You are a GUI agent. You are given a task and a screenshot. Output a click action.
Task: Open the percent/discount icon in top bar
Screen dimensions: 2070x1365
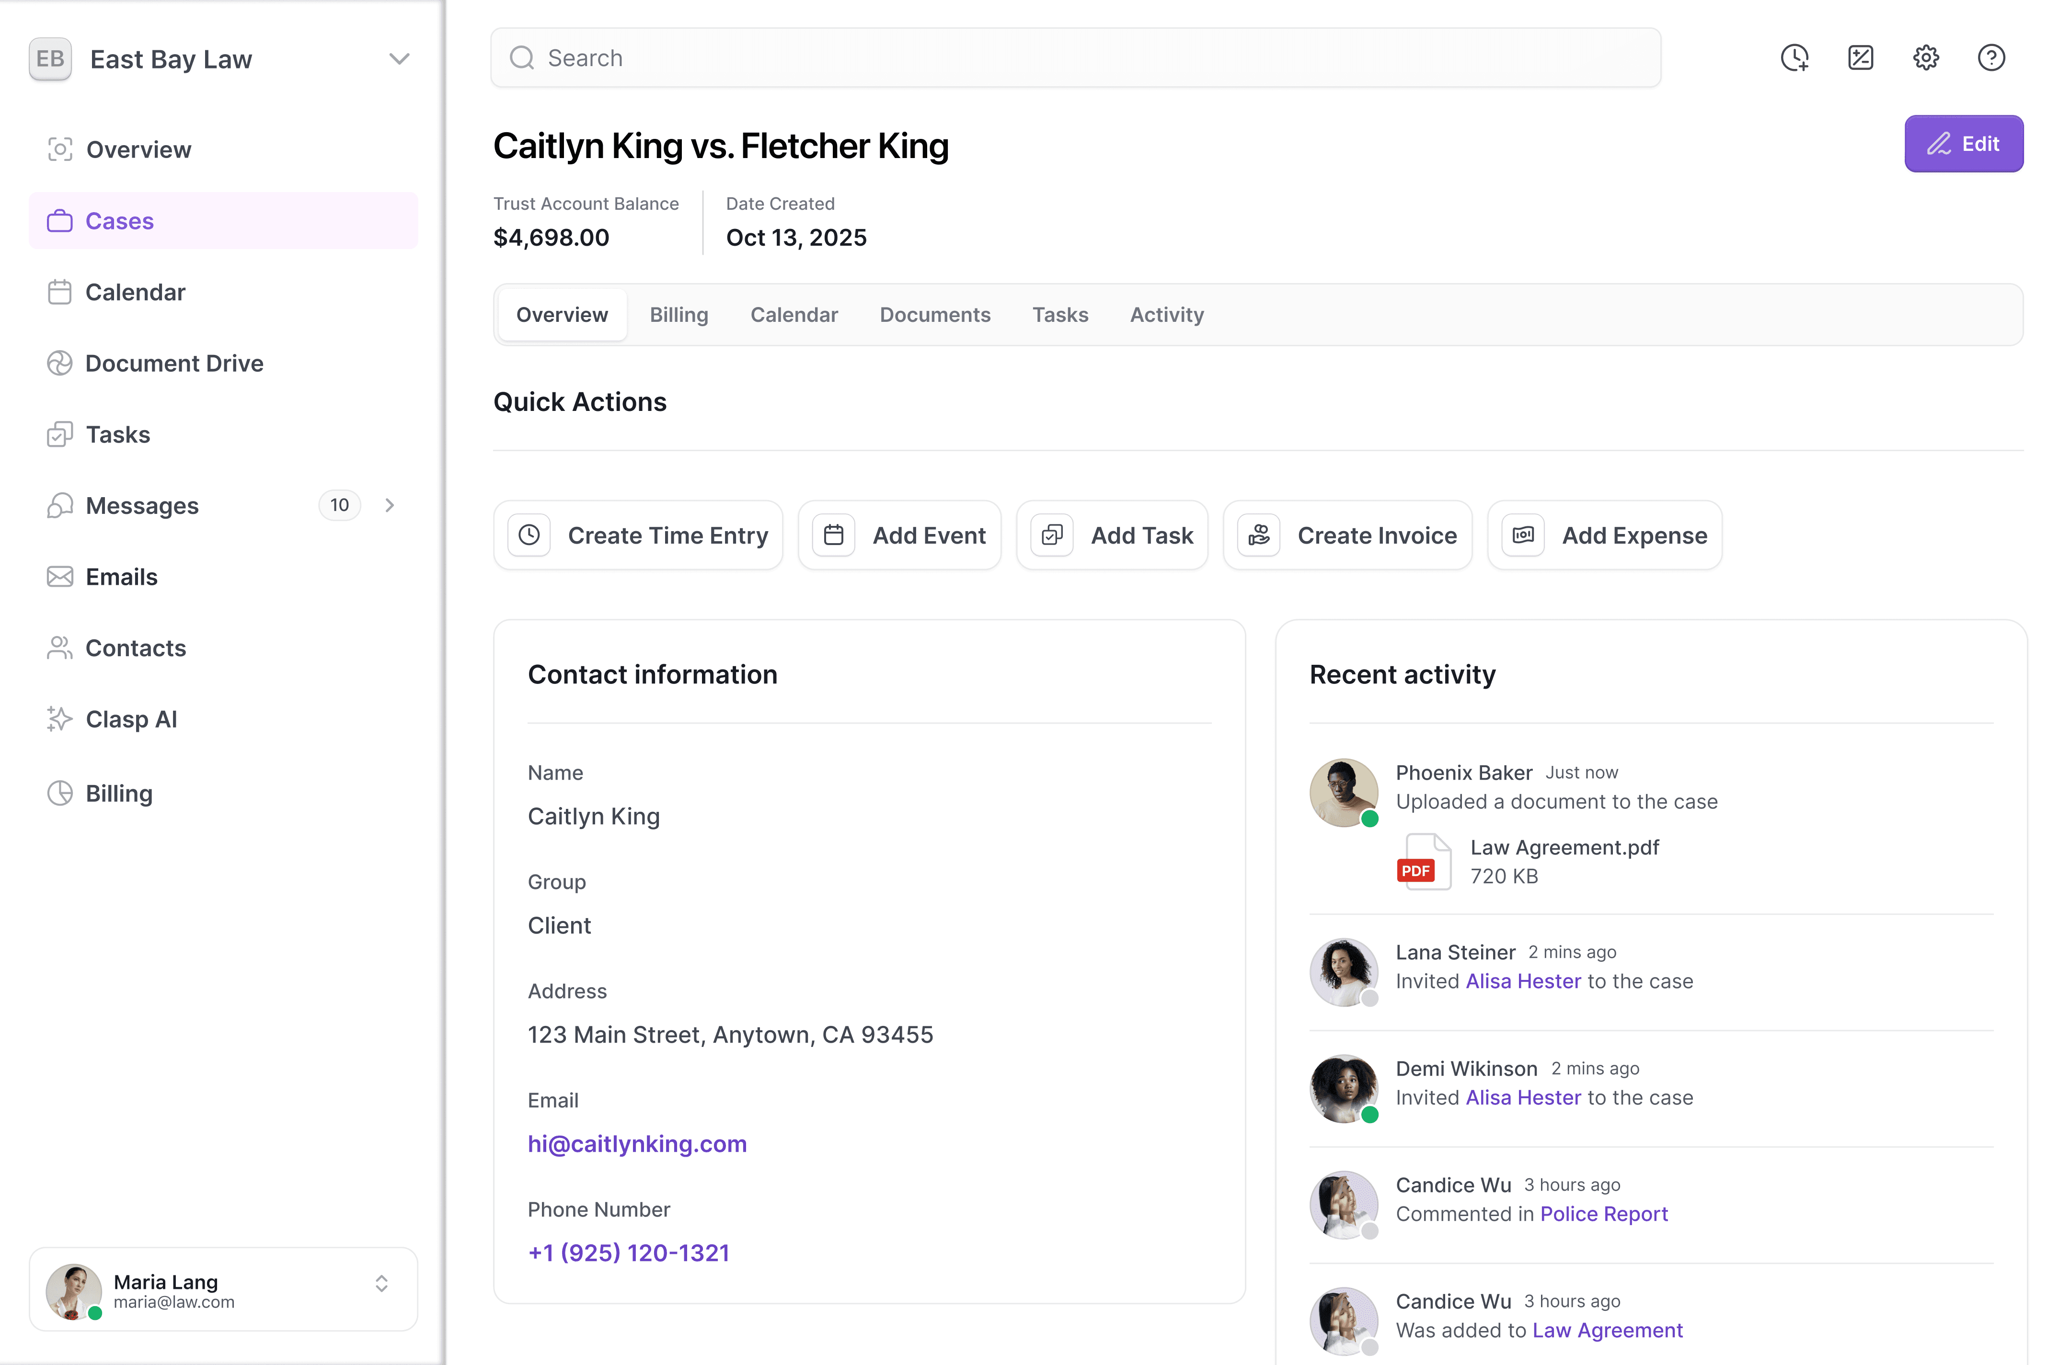point(1860,58)
